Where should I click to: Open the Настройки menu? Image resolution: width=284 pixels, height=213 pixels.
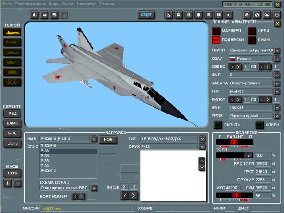click(87, 4)
